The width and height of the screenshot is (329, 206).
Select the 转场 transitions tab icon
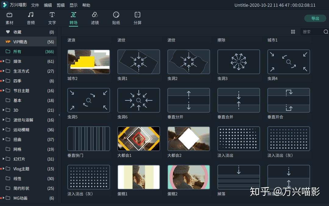tap(73, 15)
